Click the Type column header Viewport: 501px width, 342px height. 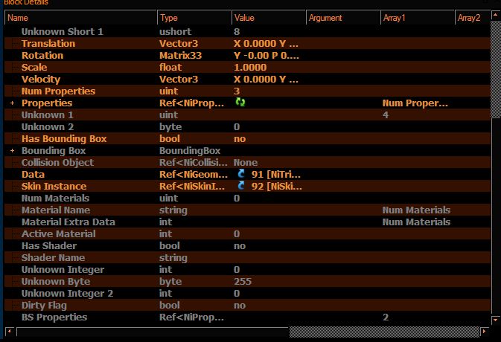(194, 18)
